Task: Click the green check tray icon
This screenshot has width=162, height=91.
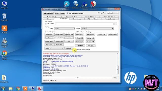Action: tap(136, 89)
